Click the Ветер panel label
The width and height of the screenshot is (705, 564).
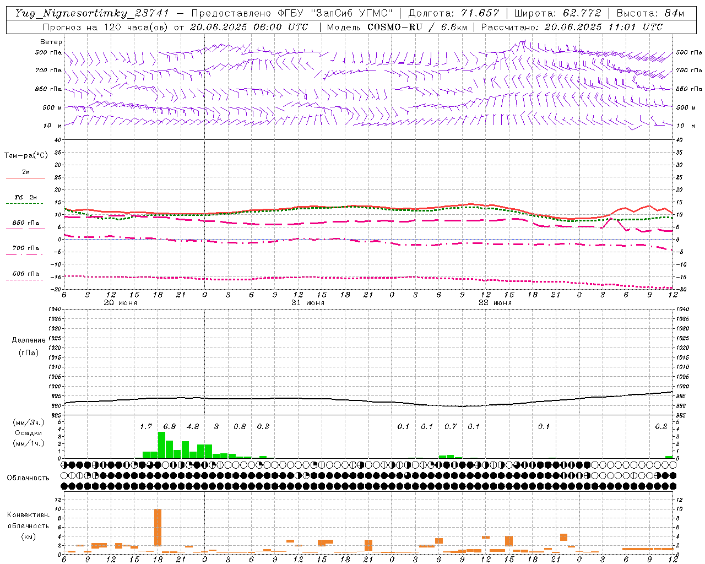coord(51,42)
